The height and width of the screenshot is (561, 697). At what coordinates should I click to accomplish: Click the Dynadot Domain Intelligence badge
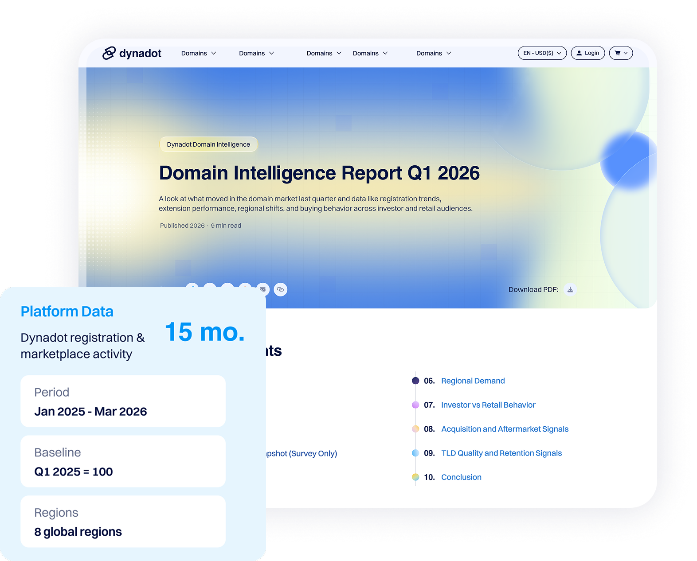(208, 144)
